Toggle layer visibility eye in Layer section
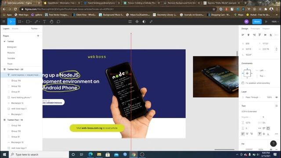 (x=277, y=97)
